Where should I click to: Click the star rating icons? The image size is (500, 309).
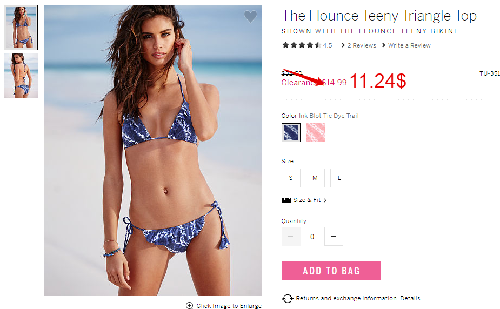tap(301, 45)
